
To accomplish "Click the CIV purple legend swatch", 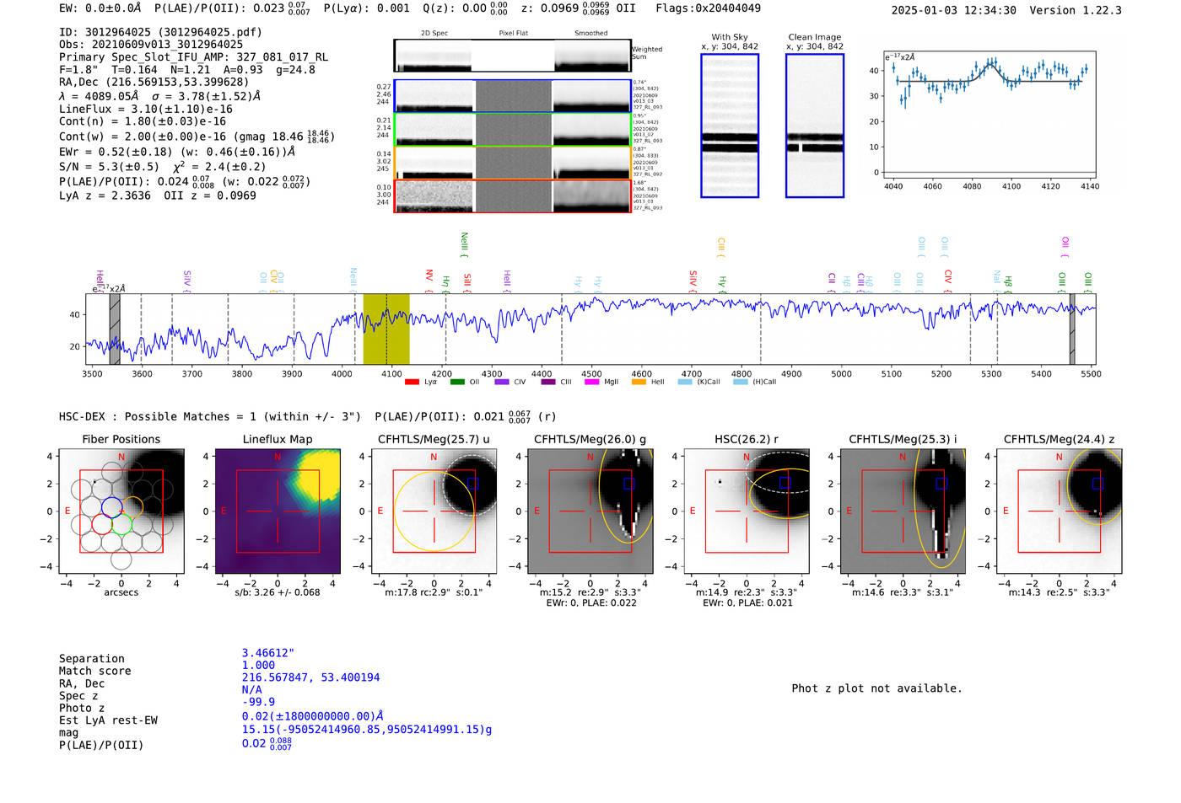I will pos(502,382).
